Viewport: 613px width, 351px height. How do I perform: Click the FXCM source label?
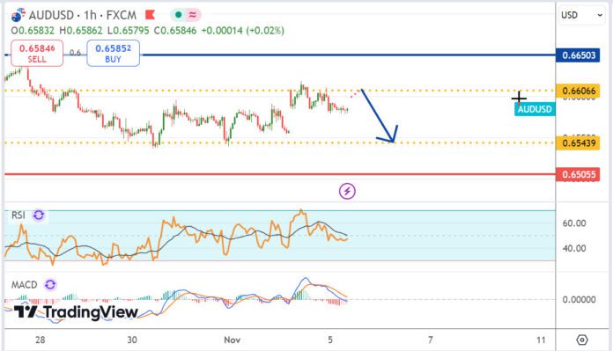pos(122,15)
